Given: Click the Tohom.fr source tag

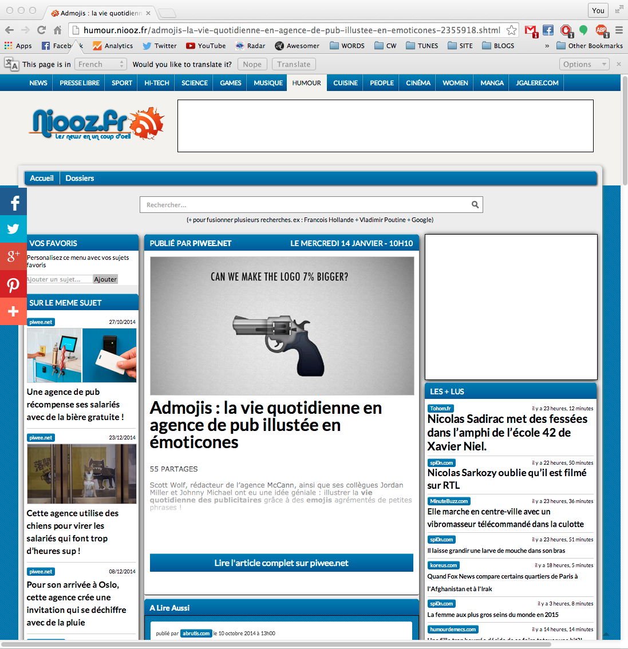Looking at the screenshot, I should (x=440, y=409).
